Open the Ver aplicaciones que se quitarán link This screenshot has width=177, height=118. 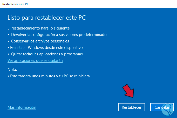click(35, 61)
